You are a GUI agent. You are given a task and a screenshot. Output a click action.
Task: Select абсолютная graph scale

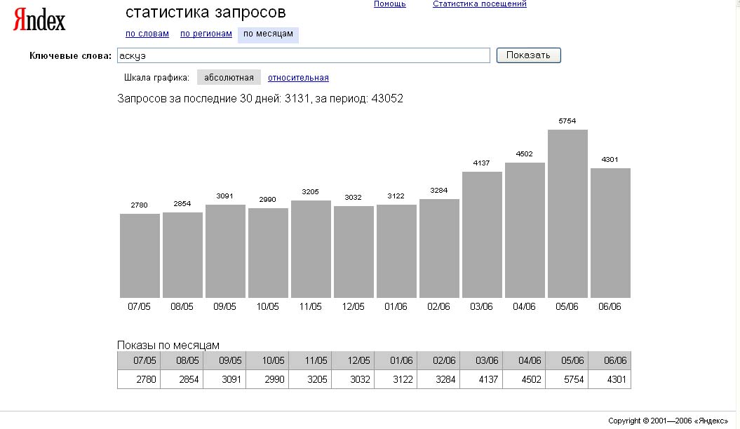pyautogui.click(x=229, y=78)
